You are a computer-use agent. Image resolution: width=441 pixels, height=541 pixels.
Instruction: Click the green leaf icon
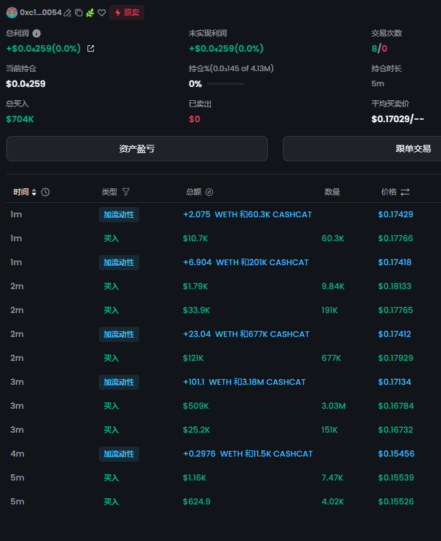(90, 13)
